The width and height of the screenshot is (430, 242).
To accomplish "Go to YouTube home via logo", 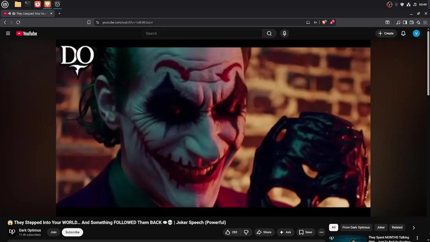I will coord(27,33).
